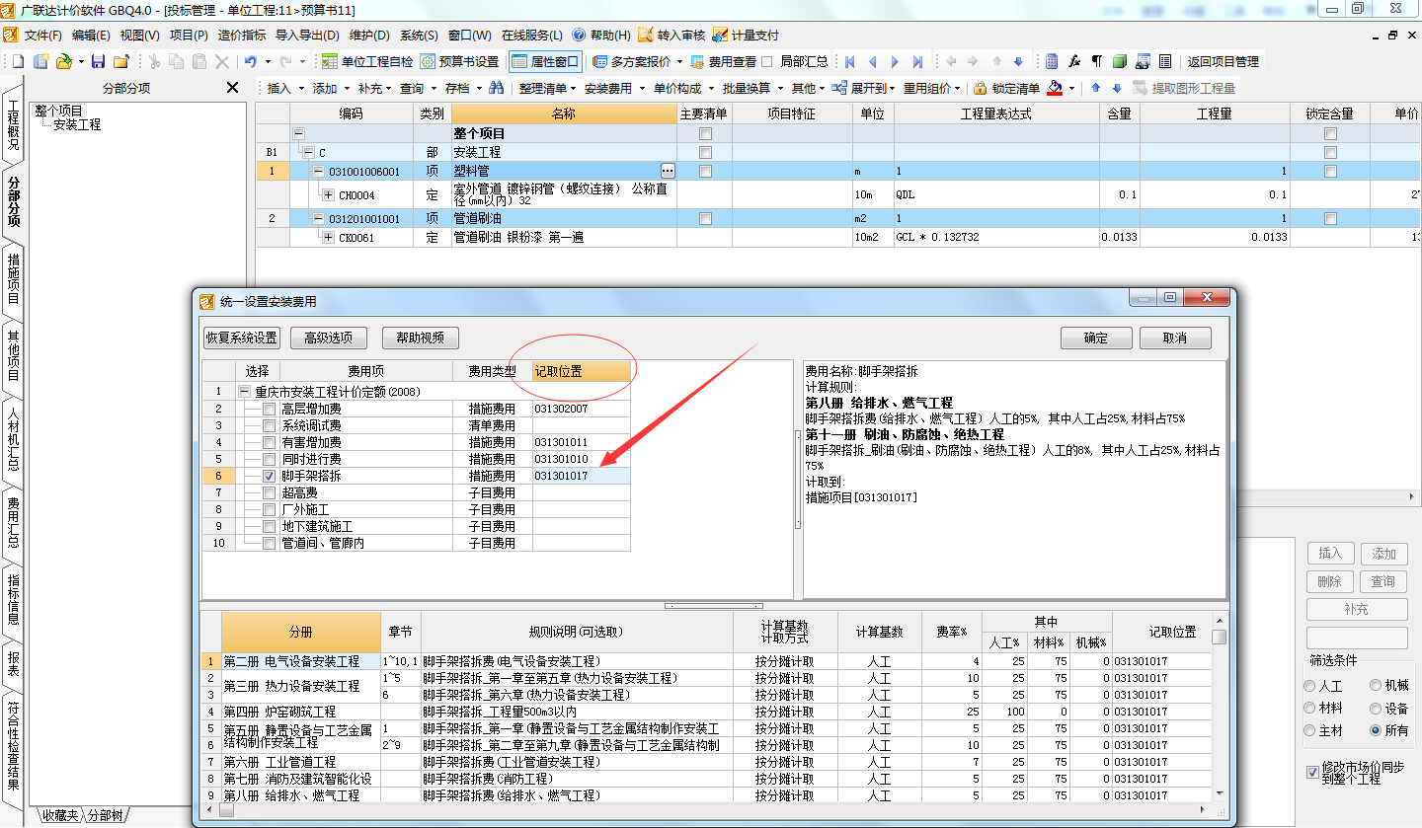The height and width of the screenshot is (828, 1422).
Task: Select the 人工 filter radio button
Action: click(1310, 685)
